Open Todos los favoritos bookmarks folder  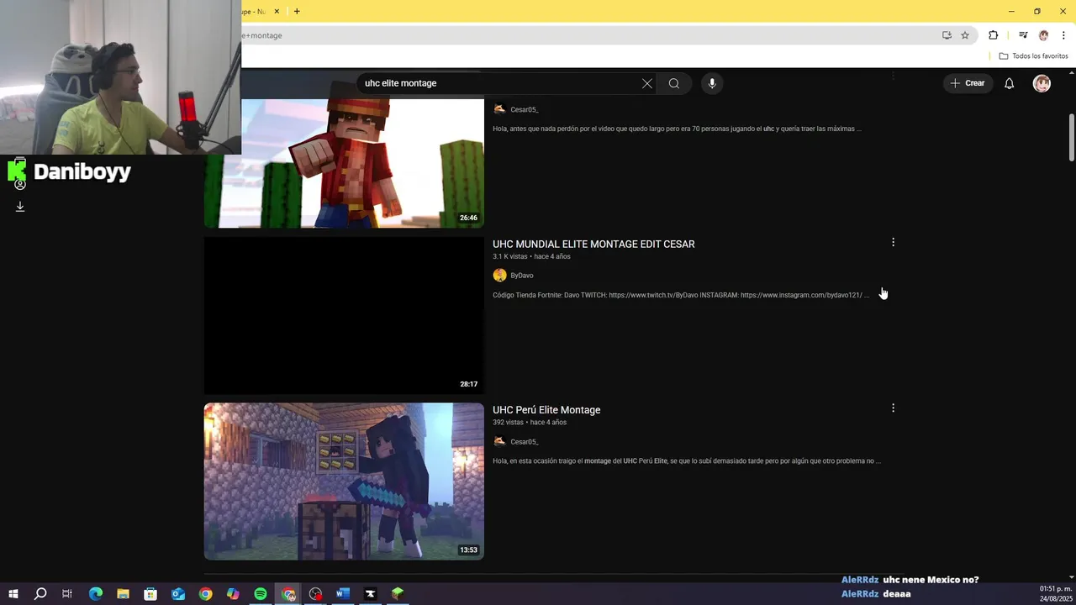pos(1034,56)
